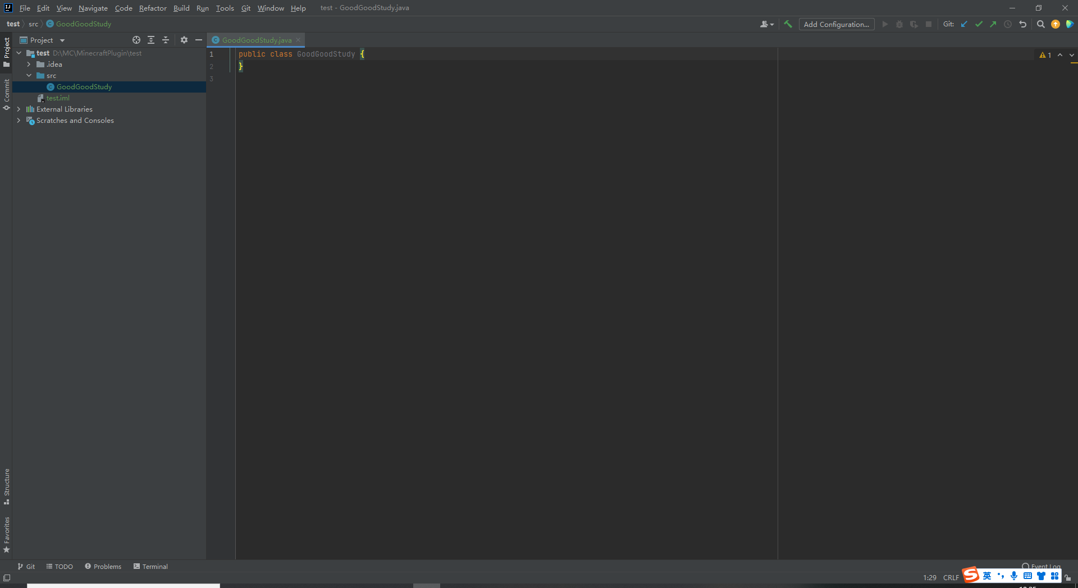Open the Terminal tool window button
Screen dimensions: 1078x588
tap(150, 566)
